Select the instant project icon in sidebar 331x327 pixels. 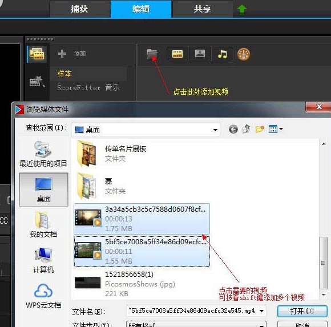pos(37,82)
